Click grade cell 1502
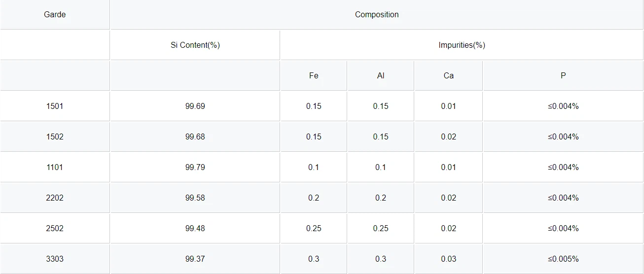 click(x=55, y=137)
